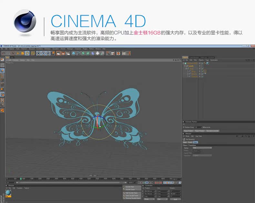
Task: Click the first clapperboard Render View icon
Action: click(58, 53)
